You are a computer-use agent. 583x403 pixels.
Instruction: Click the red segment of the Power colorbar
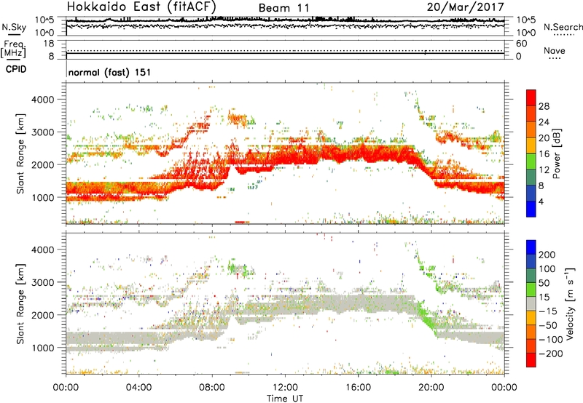click(531, 98)
